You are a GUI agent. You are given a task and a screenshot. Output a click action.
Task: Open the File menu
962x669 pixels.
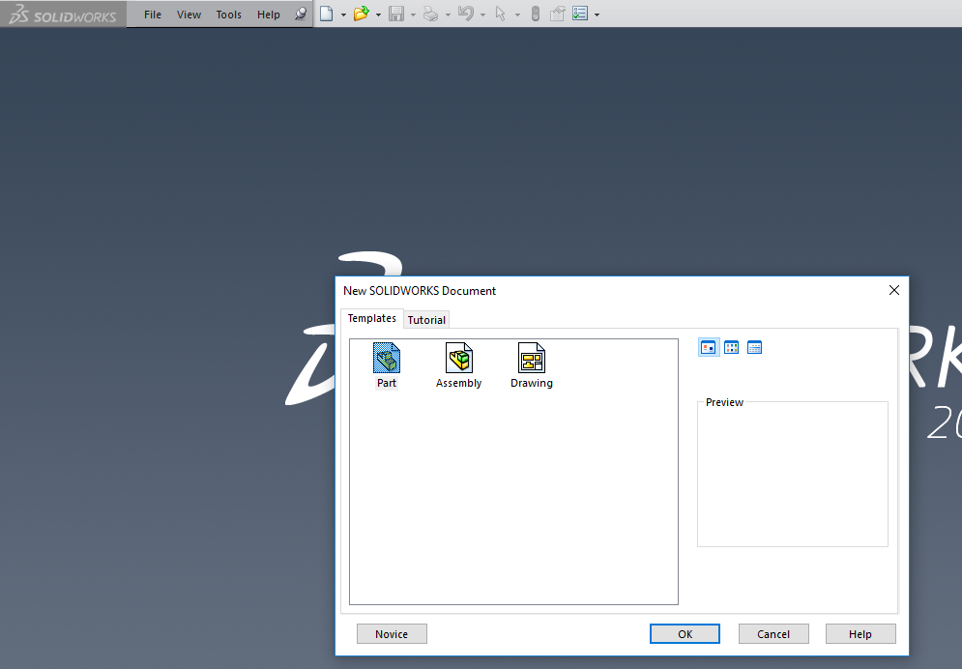click(x=152, y=15)
